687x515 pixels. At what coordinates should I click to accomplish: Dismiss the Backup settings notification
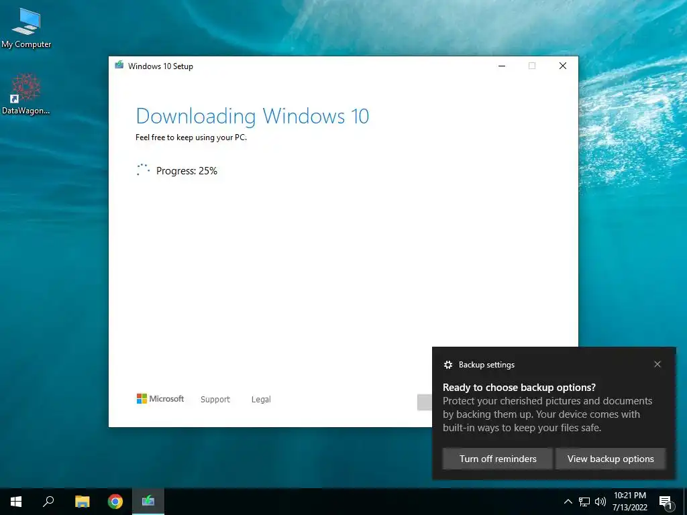[657, 364]
